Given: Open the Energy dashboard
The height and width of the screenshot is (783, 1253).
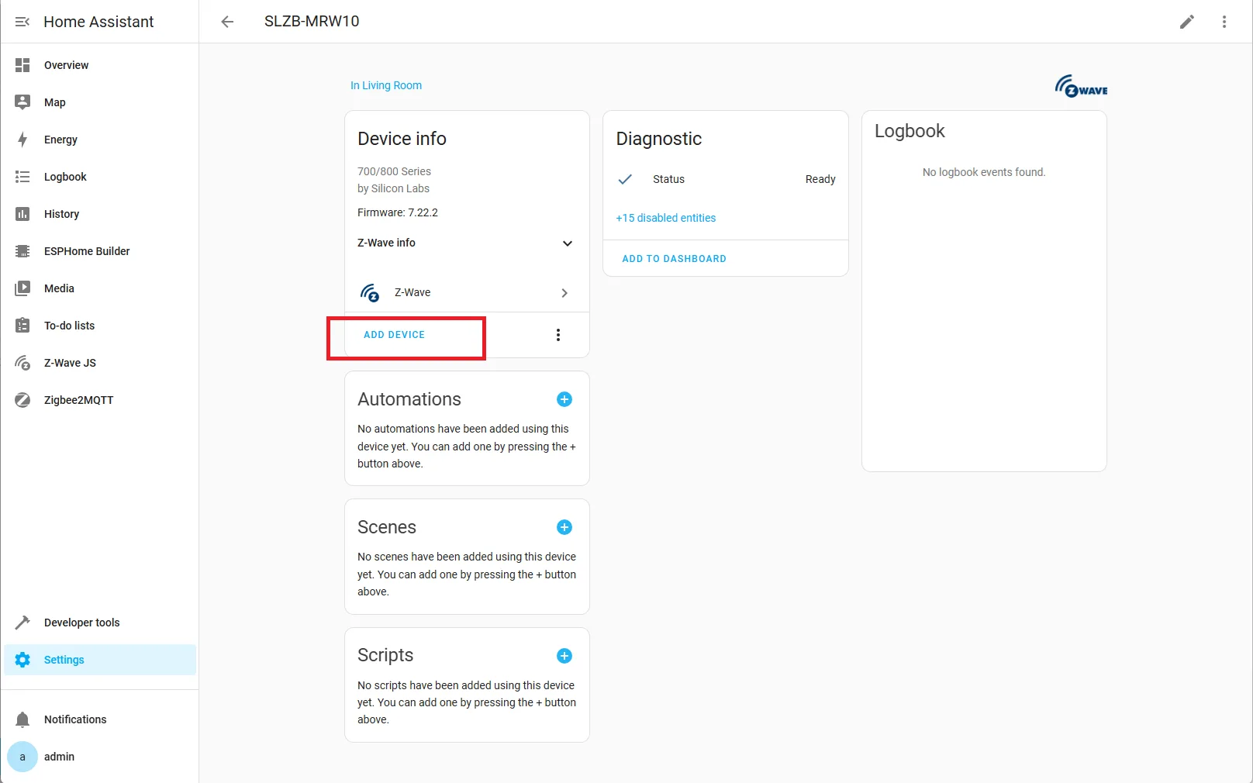Looking at the screenshot, I should click(60, 140).
